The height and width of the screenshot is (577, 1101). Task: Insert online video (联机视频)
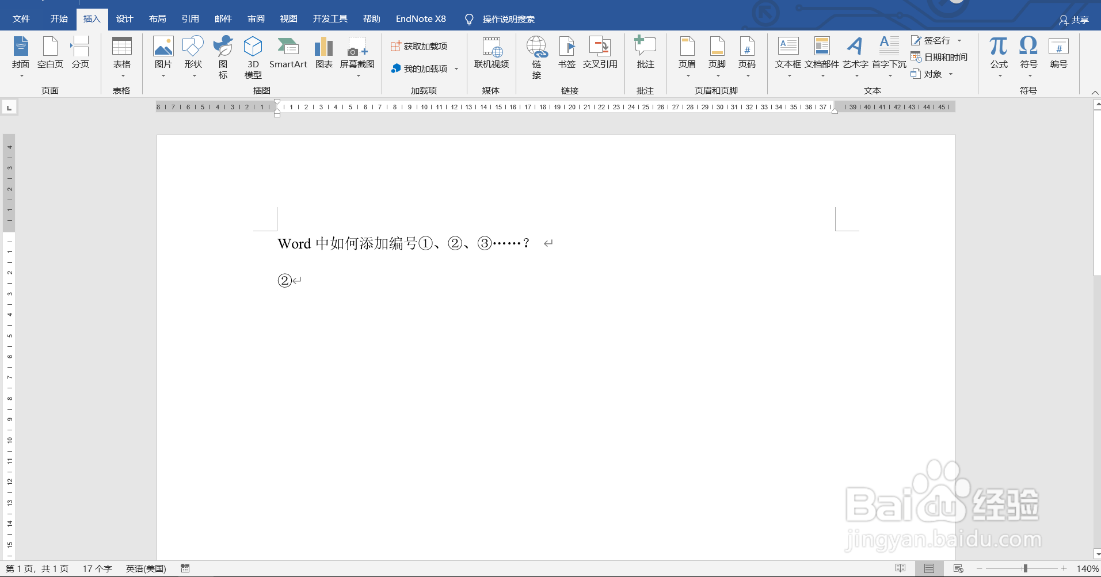click(492, 53)
